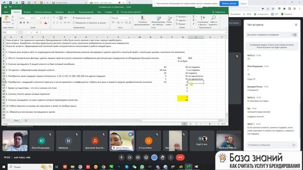
Task: Click present screen button in Meet
Action: [154, 157]
